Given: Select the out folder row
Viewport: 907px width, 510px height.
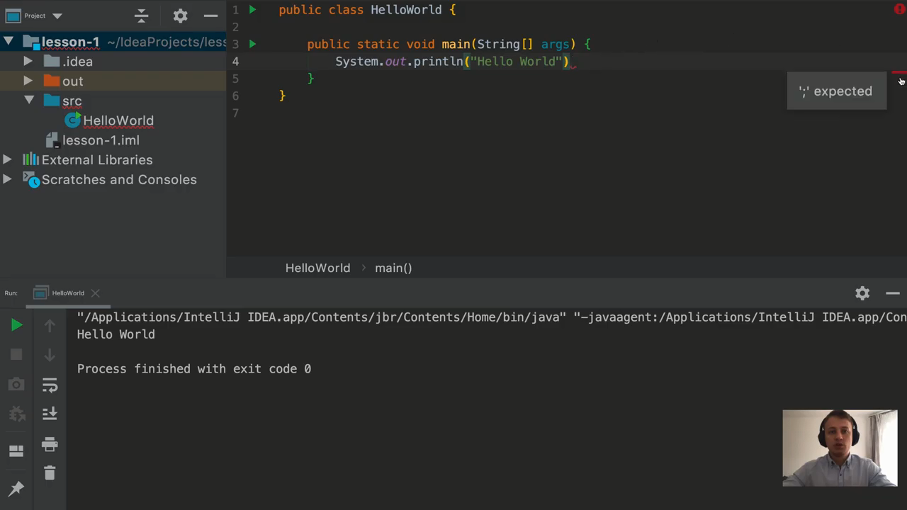Looking at the screenshot, I should click(x=113, y=81).
